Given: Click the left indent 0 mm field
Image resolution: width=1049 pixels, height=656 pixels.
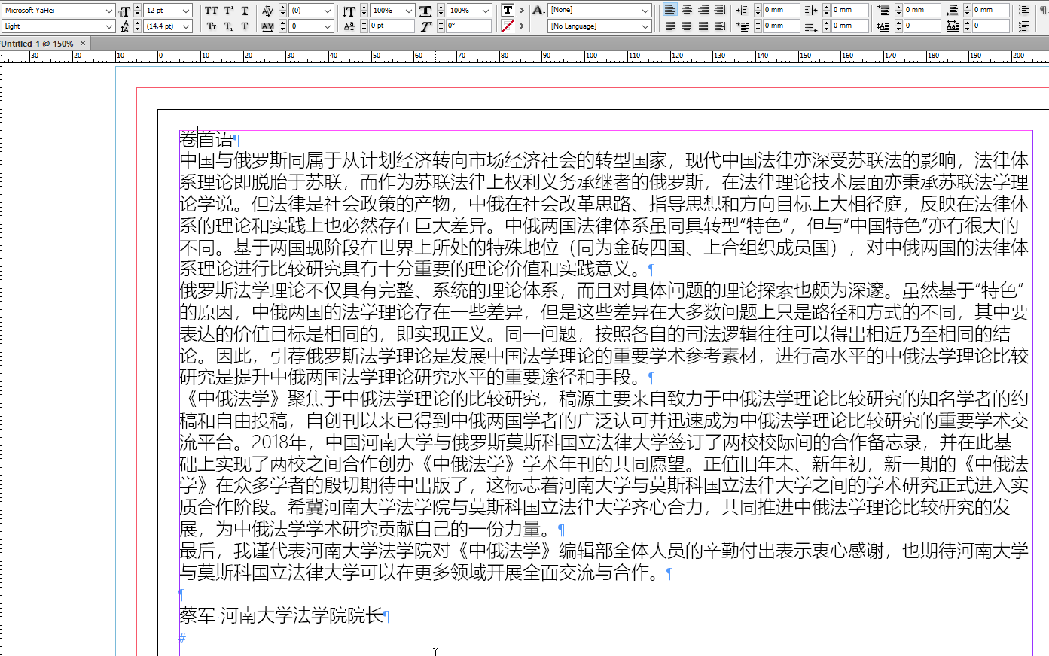Looking at the screenshot, I should (x=782, y=11).
